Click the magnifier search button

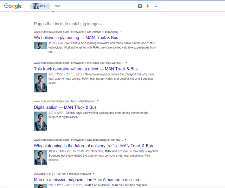point(156,6)
